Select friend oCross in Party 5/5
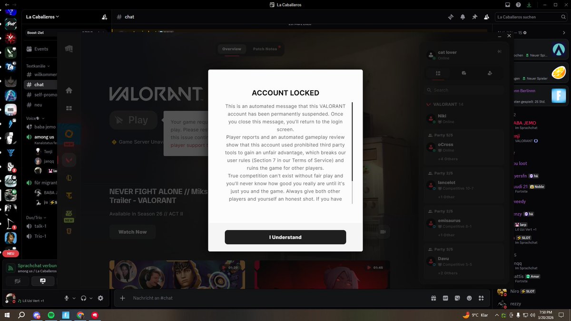The width and height of the screenshot is (571, 321). [x=464, y=147]
